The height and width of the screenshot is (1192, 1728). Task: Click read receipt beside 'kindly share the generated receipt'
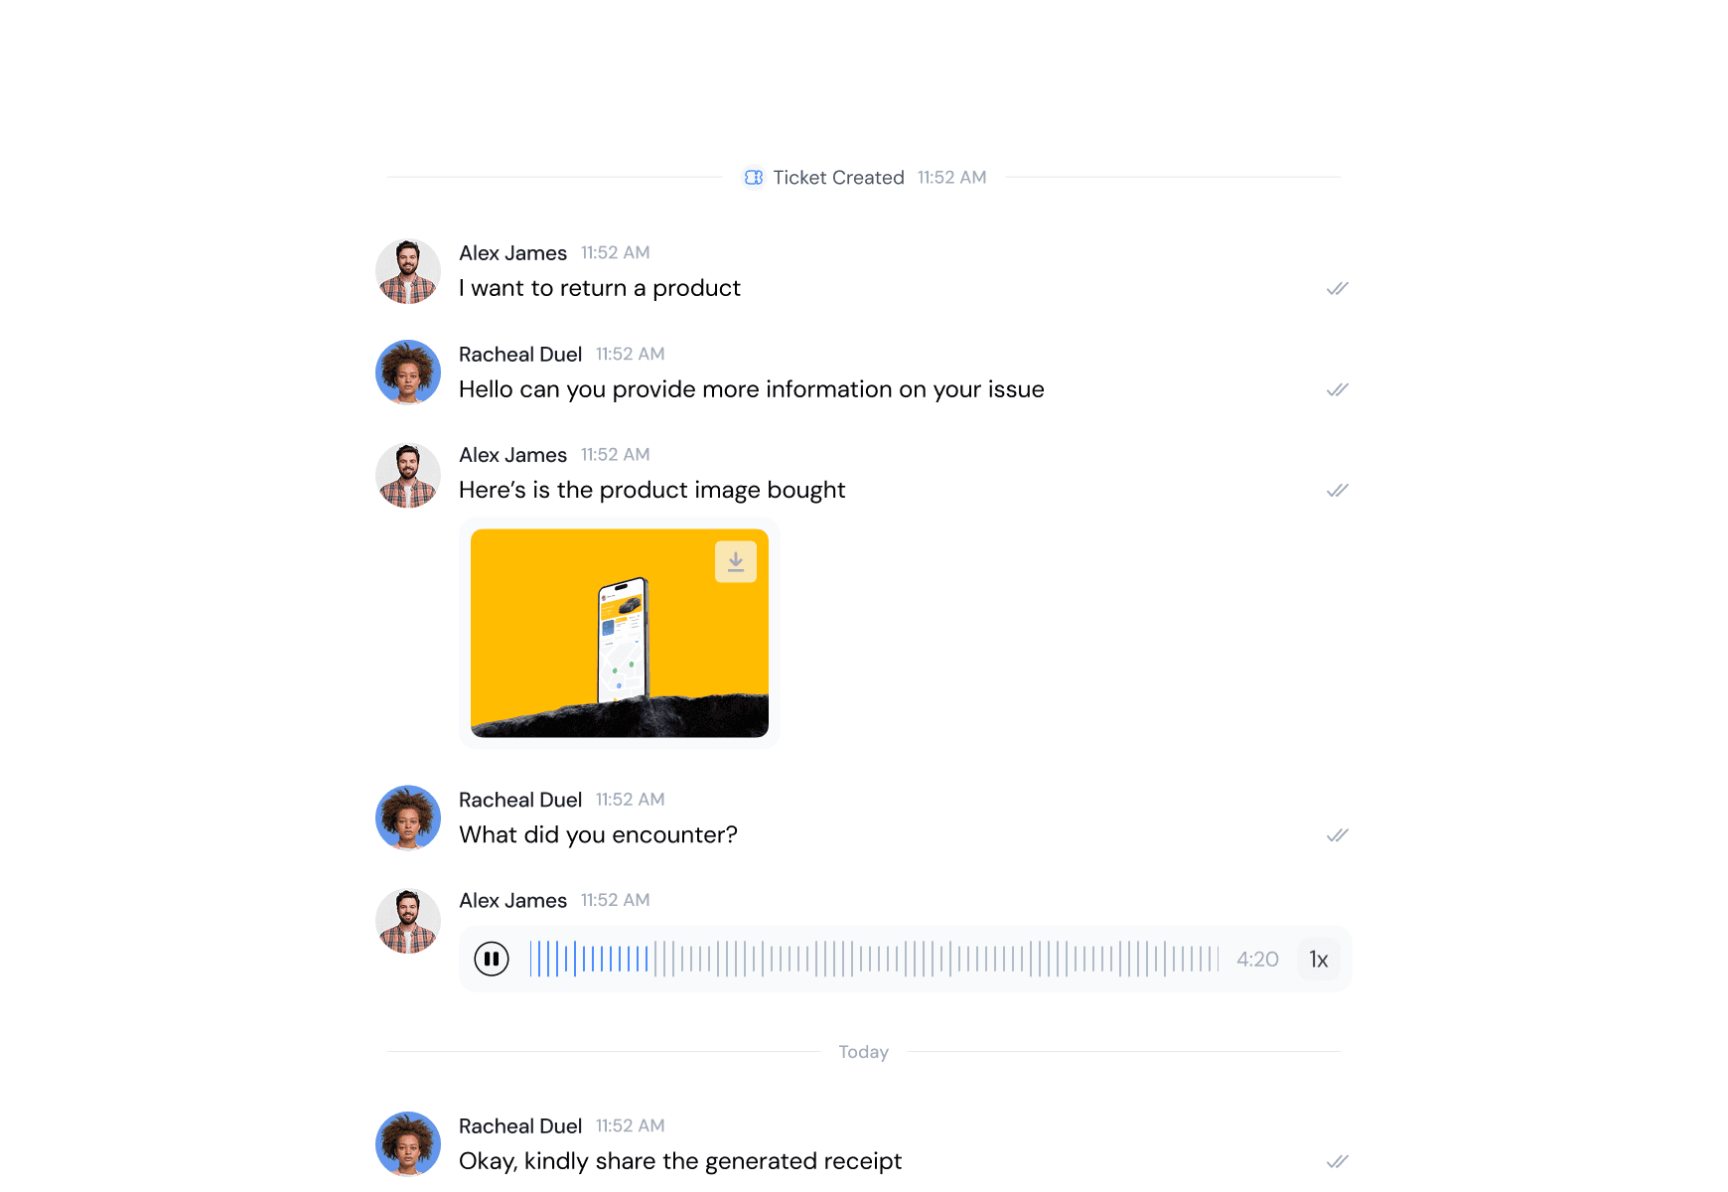pos(1338,1161)
